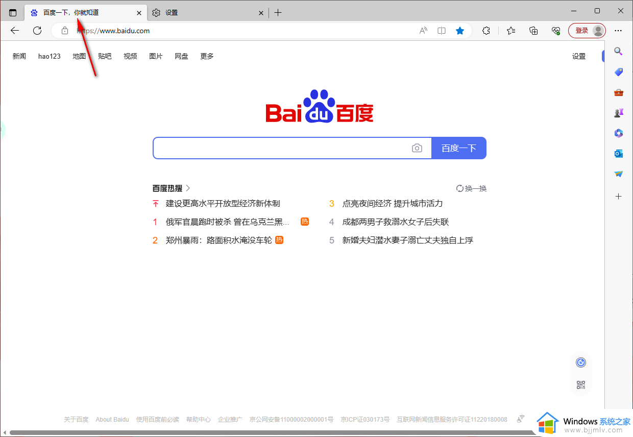Viewport: 633px width, 437px height.
Task: Click the blue favorites star icon
Action: pos(460,31)
